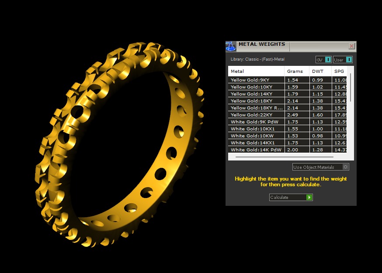
Task: Click the Metal Weights scale icon
Action: [231, 46]
